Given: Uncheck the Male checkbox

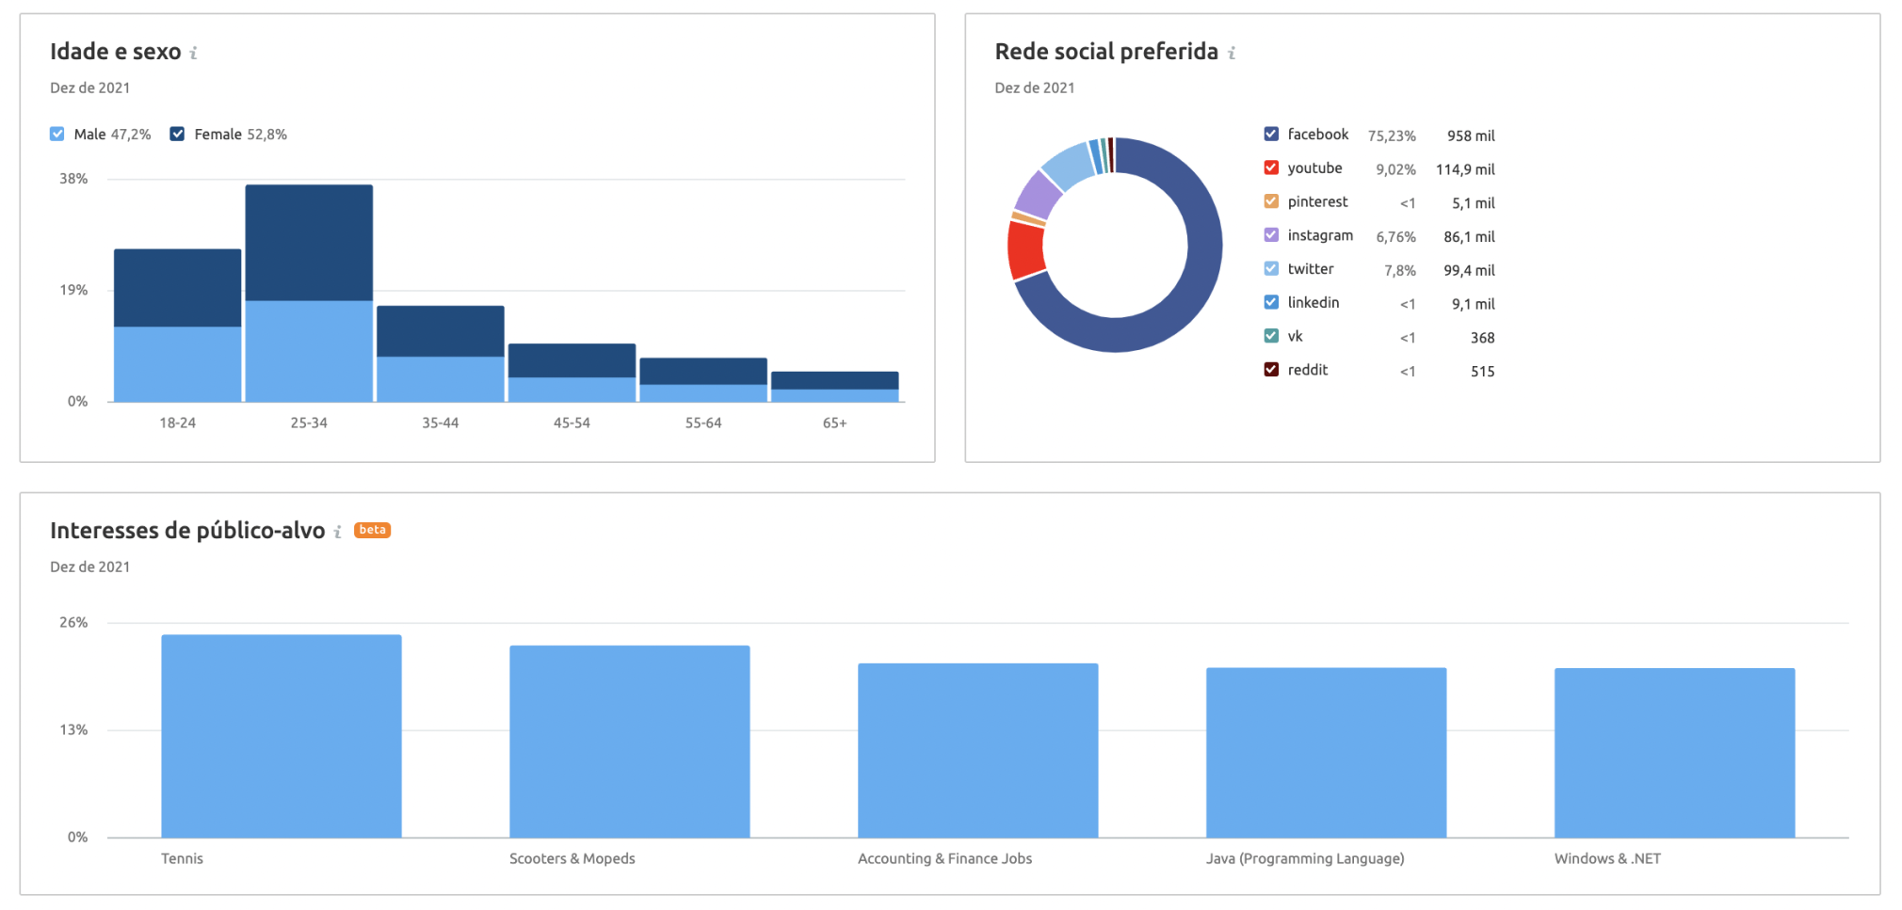Looking at the screenshot, I should click(57, 134).
